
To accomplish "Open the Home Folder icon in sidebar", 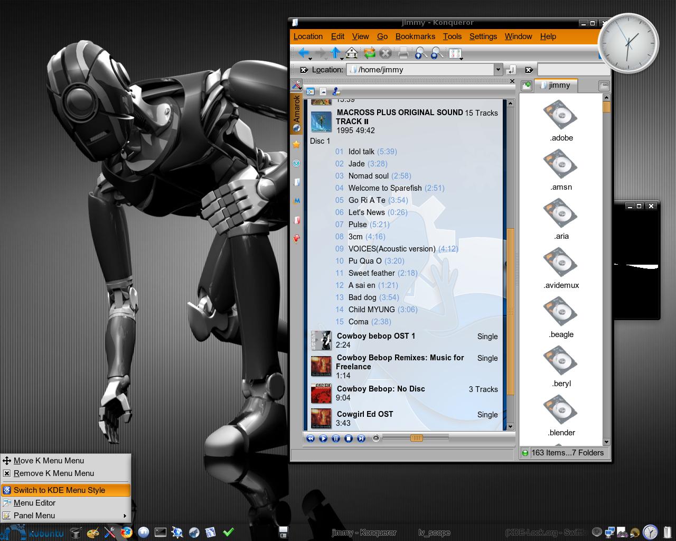I will (x=296, y=182).
